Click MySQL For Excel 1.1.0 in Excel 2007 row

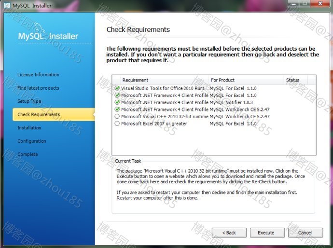233,124
